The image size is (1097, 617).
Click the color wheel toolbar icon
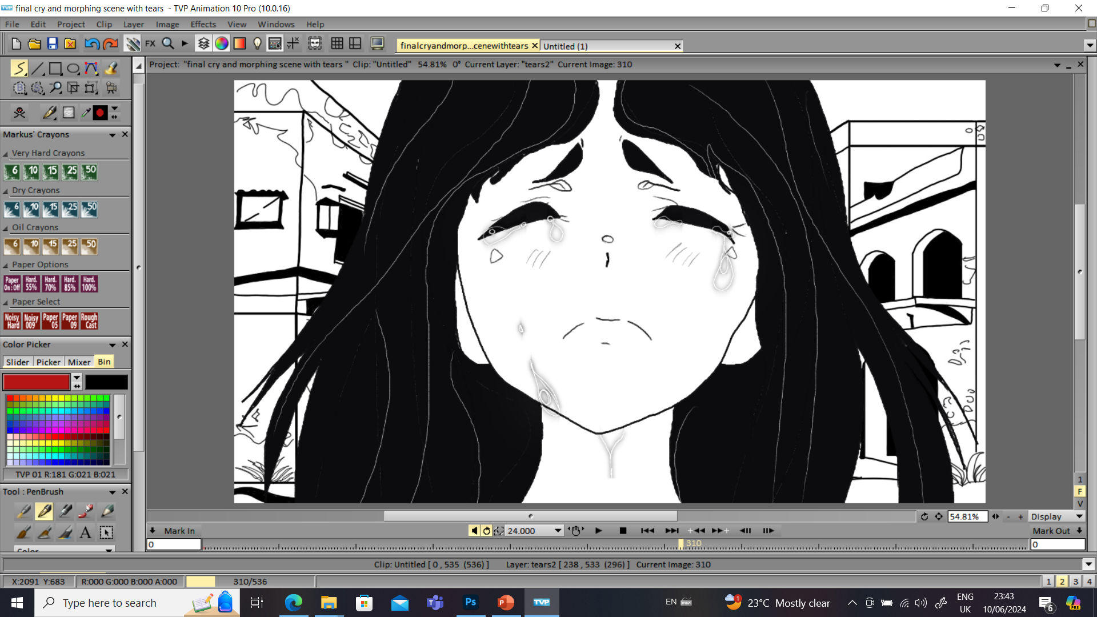coord(222,43)
